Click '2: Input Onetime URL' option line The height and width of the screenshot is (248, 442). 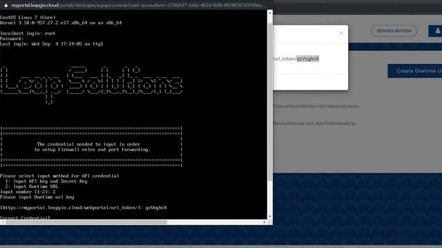coord(32,187)
